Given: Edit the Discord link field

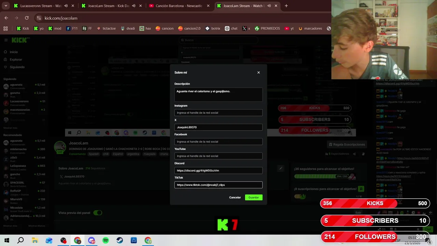Looking at the screenshot, I should (x=218, y=170).
